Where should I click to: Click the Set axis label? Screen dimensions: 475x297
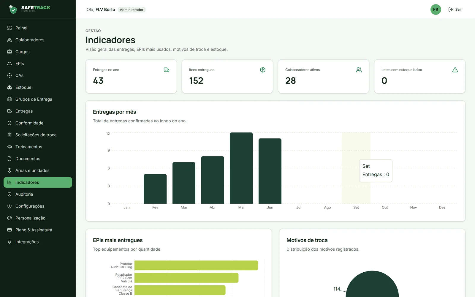tap(356, 208)
